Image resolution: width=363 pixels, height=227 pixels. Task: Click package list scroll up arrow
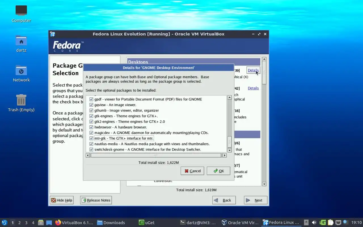click(230, 97)
